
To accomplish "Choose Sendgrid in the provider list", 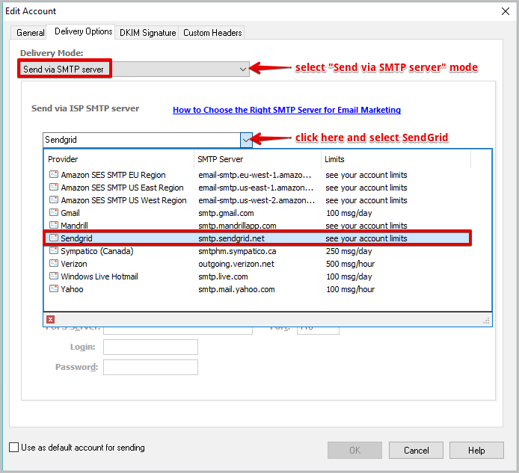I will pyautogui.click(x=257, y=238).
